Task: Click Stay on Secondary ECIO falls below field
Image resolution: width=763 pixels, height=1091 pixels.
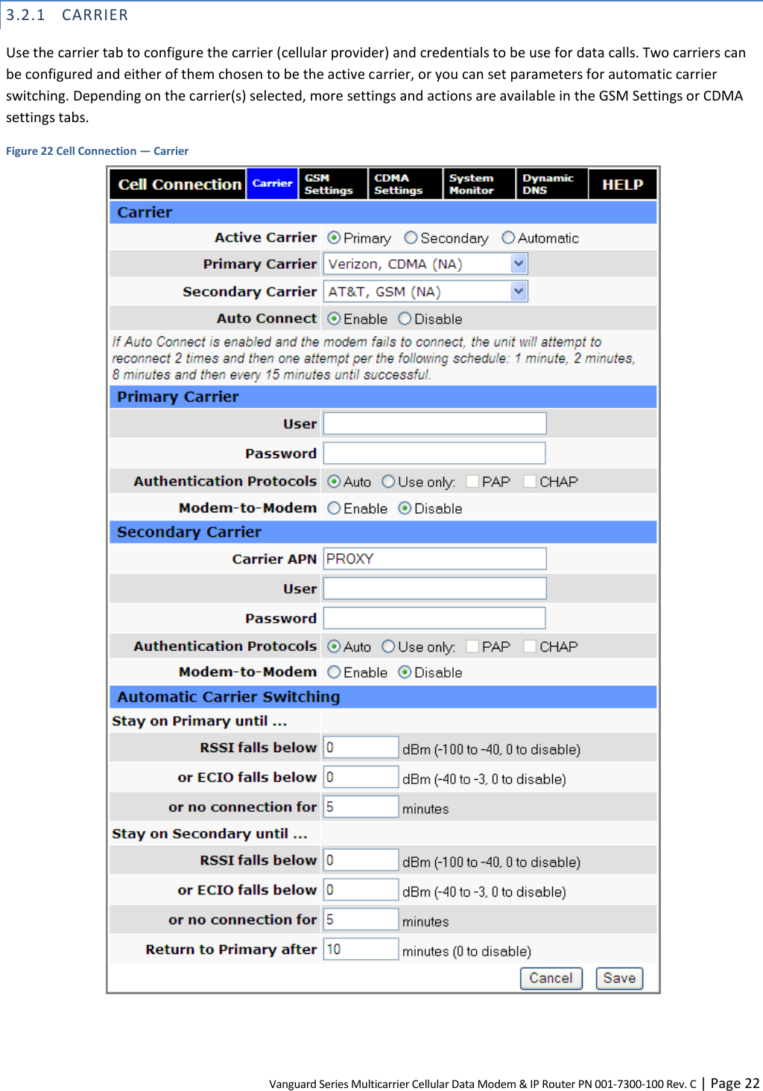Action: coord(361,890)
